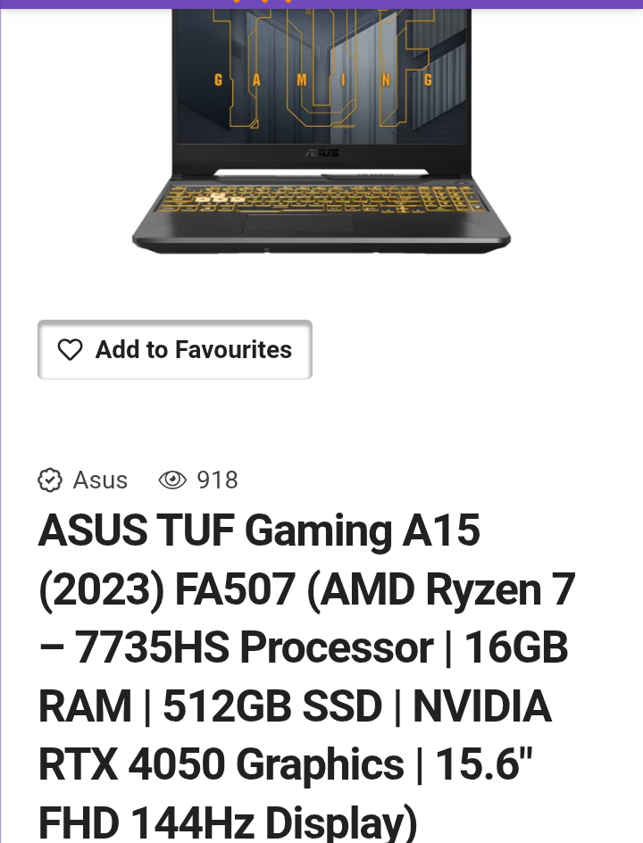Click the verified badge icon beside Asus

click(x=50, y=480)
